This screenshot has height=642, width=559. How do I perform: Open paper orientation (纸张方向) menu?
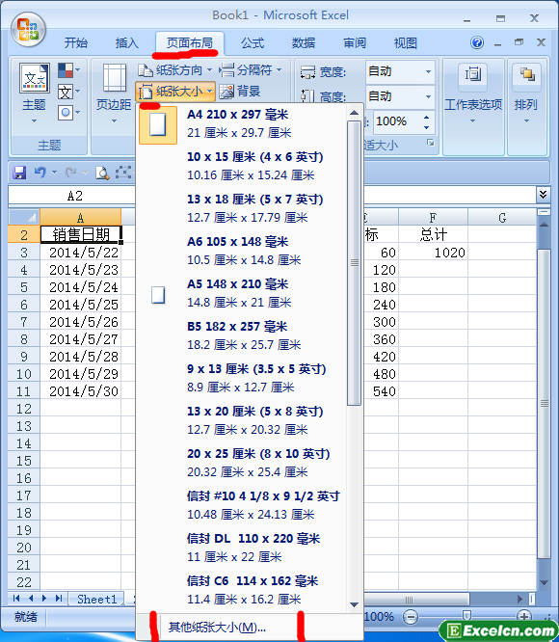174,70
